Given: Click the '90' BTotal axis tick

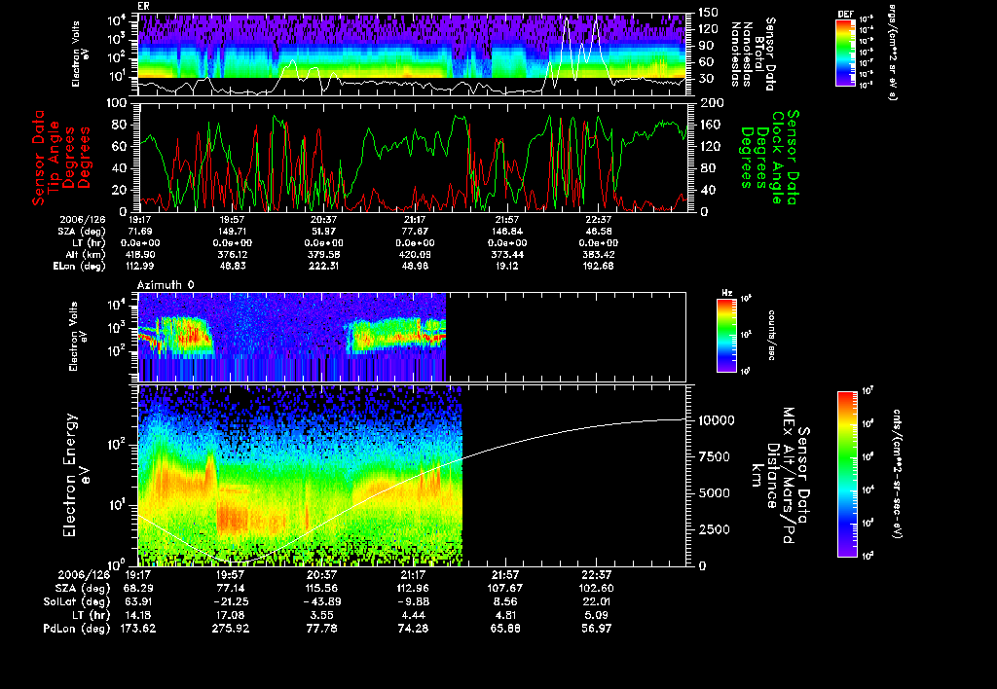Looking at the screenshot, I should [x=706, y=45].
